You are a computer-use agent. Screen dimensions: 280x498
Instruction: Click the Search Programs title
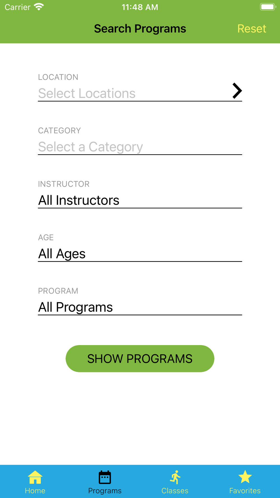coord(140,29)
